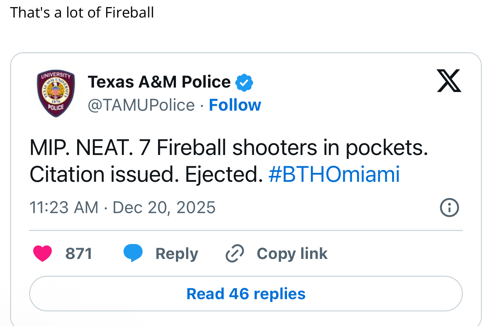Click the blue reply speech bubble icon
This screenshot has width=492, height=326.
tap(133, 253)
